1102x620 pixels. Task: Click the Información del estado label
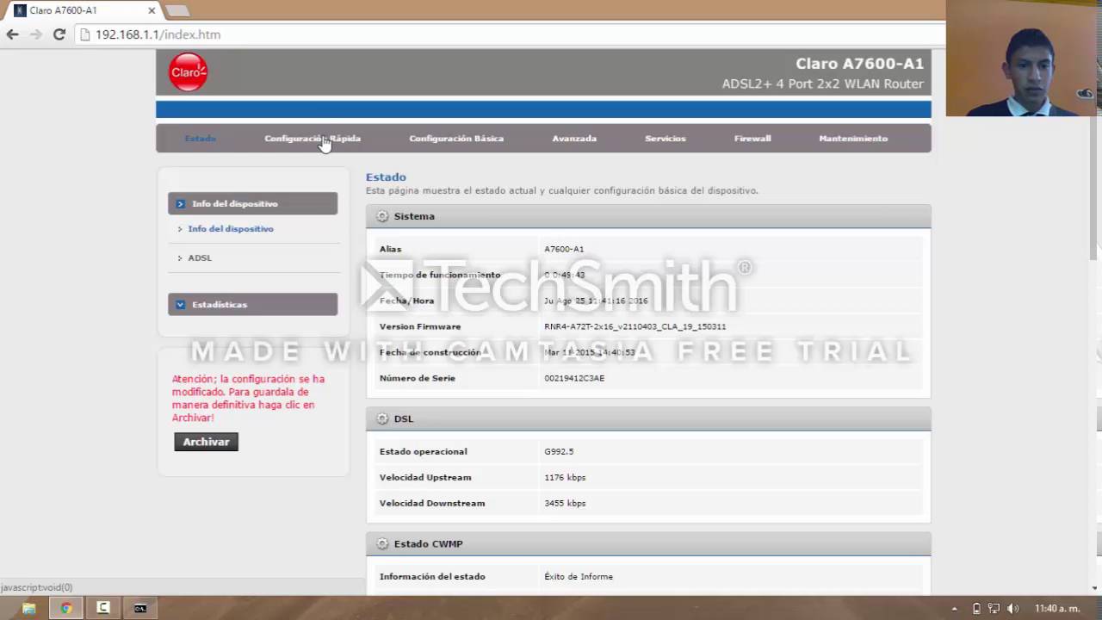(432, 577)
